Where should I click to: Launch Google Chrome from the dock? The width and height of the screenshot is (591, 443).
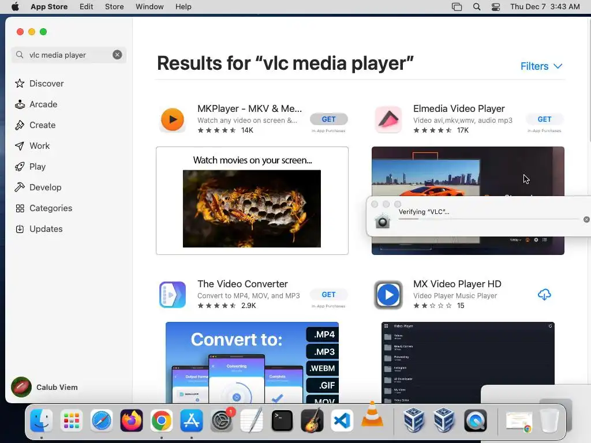(162, 421)
